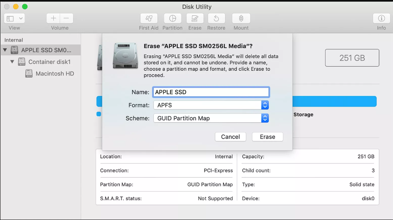Collapse the Container disk1 disclosure triangle
393x220 pixels.
12,62
